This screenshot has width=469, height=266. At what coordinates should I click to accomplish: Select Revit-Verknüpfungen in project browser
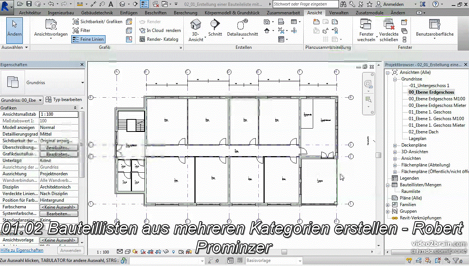click(420, 218)
